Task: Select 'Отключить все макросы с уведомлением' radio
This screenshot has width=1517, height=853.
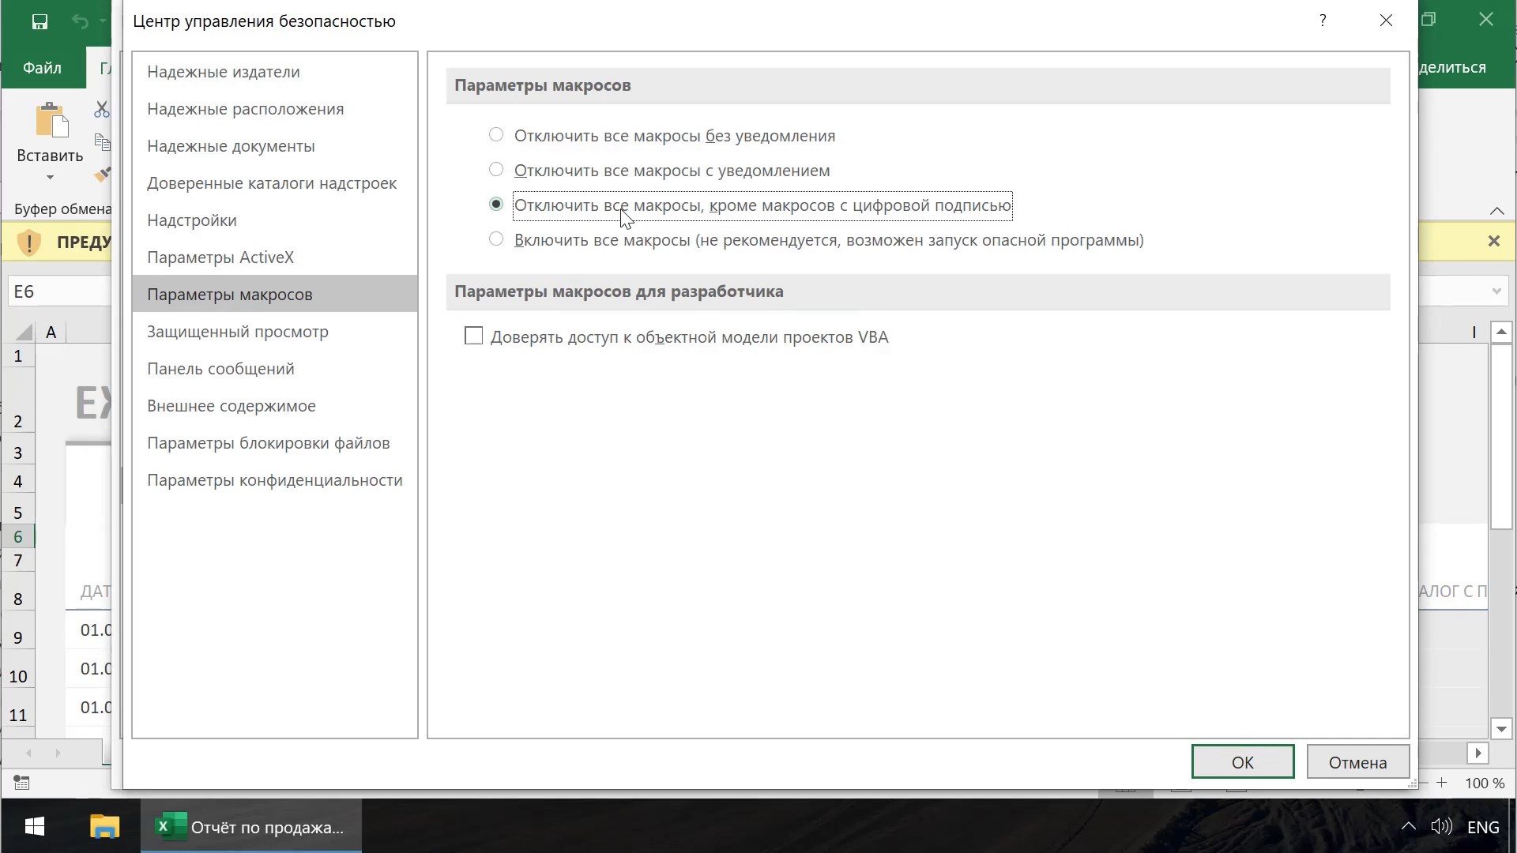Action: (496, 170)
